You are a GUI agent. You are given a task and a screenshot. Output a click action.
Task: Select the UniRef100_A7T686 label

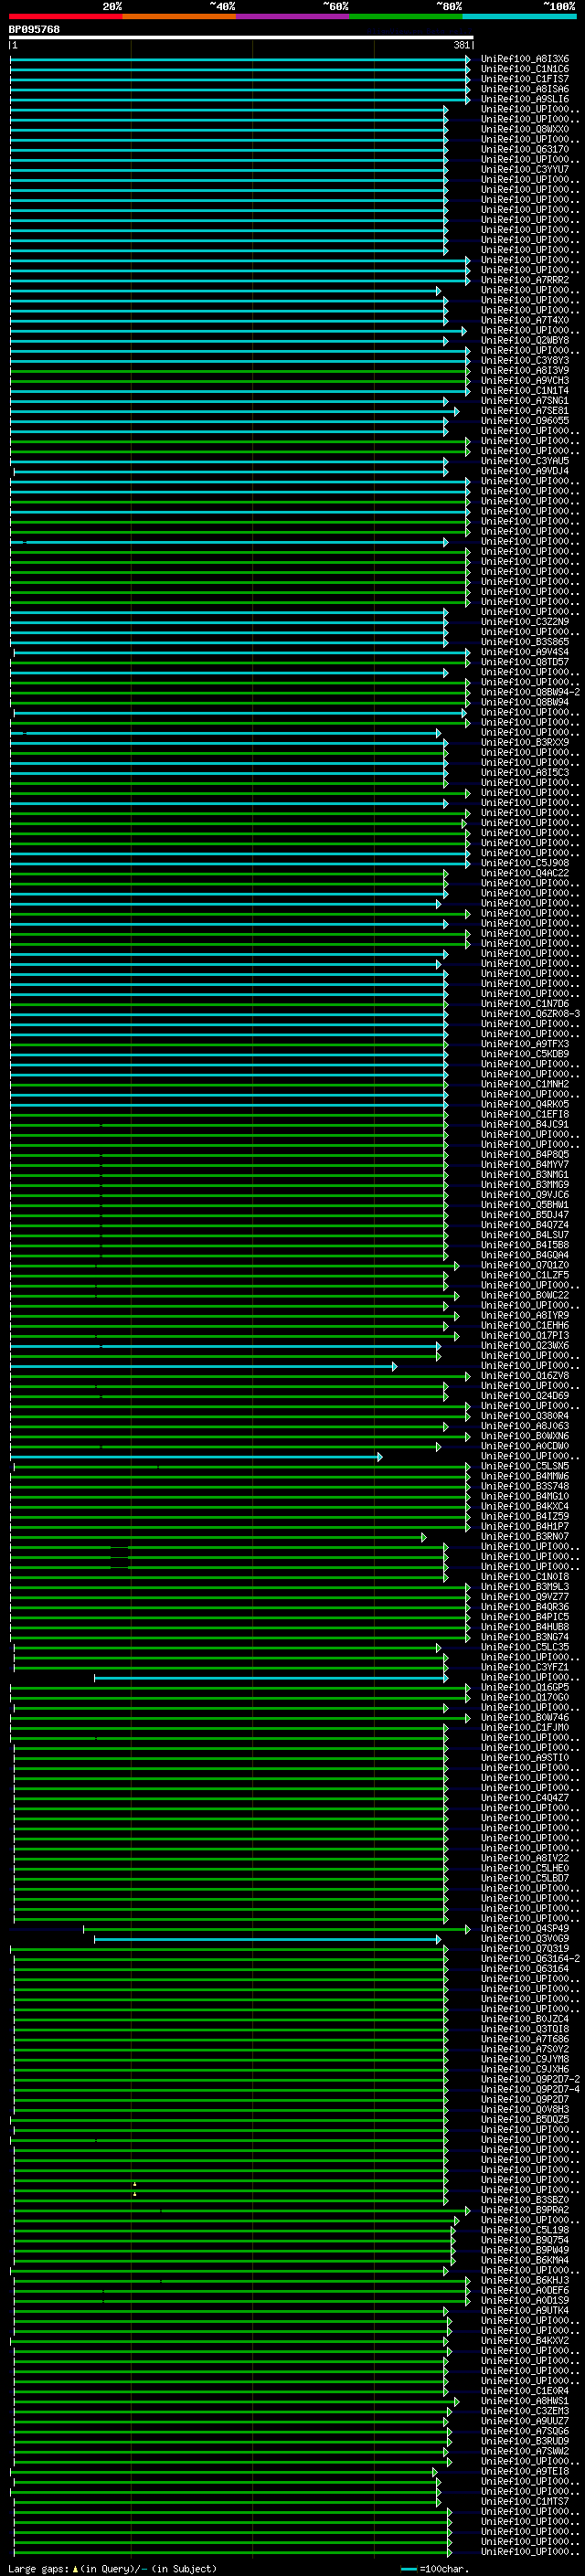tap(525, 2039)
